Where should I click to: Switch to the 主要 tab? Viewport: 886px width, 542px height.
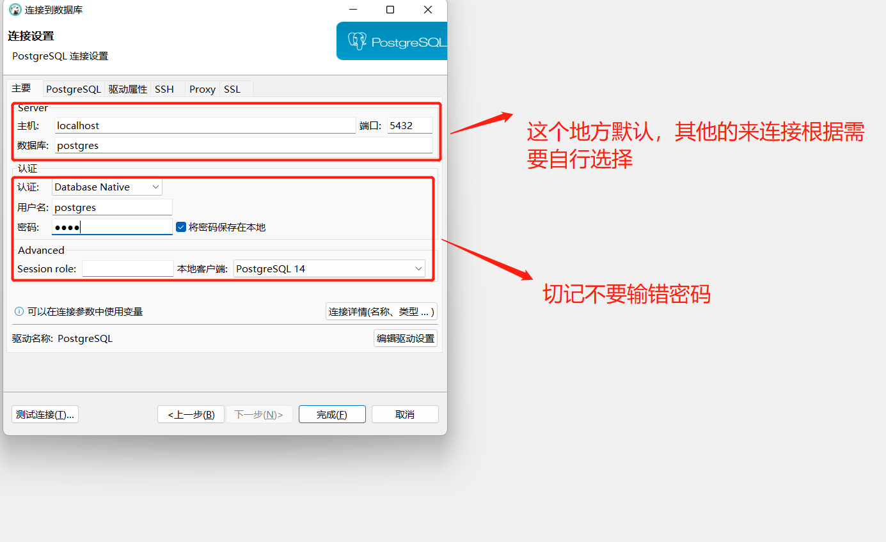point(22,89)
